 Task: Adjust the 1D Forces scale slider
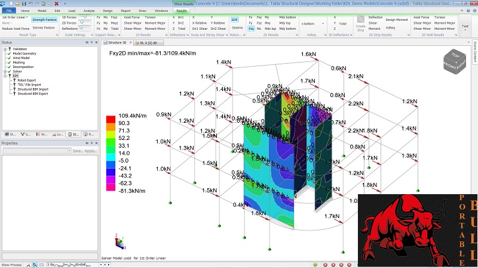tap(85, 17)
